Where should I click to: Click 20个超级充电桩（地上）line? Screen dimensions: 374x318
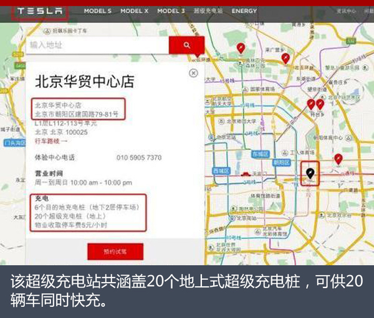coord(70,216)
